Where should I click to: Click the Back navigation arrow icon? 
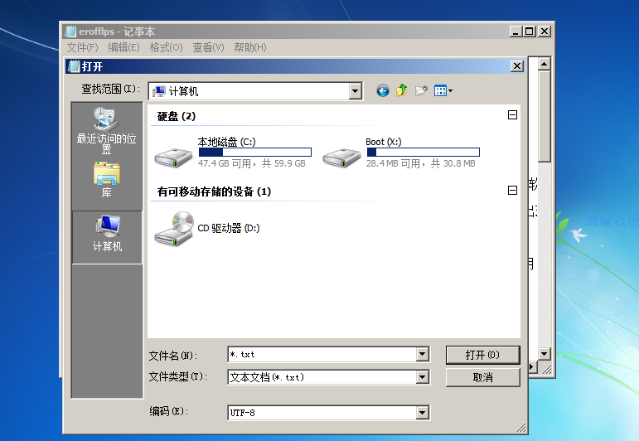click(x=382, y=91)
